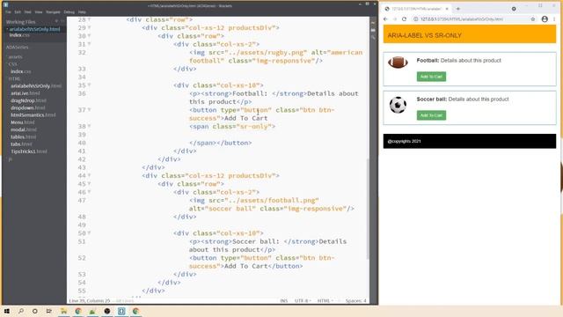Click Add To Cart for Football
The height and width of the screenshot is (317, 563).
[431, 77]
